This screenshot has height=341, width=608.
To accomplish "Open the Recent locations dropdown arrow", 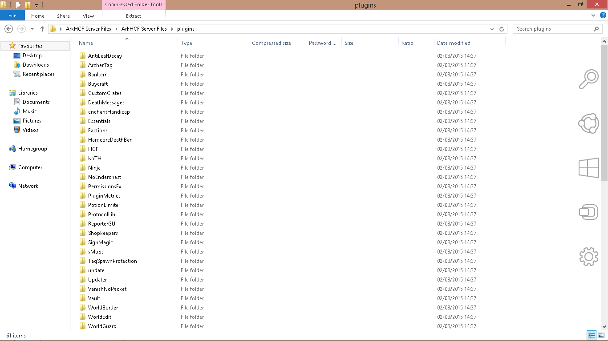I will (x=32, y=29).
